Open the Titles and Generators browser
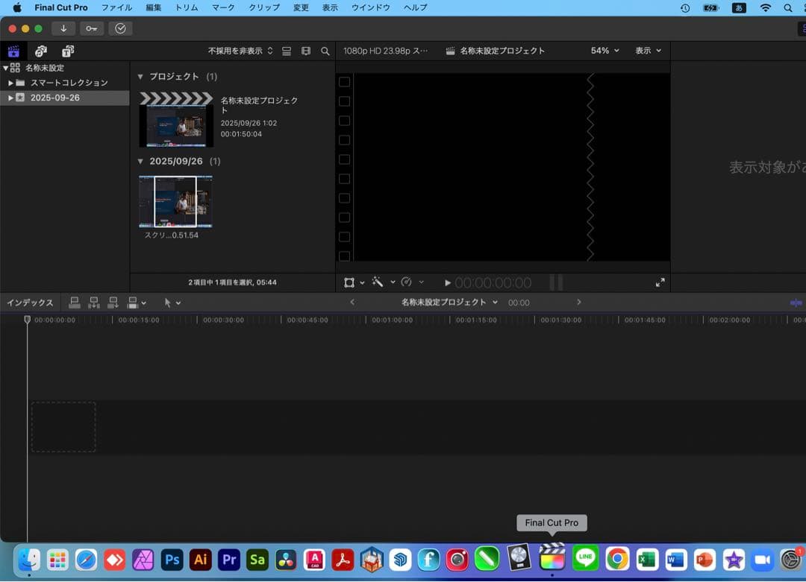 pos(68,51)
